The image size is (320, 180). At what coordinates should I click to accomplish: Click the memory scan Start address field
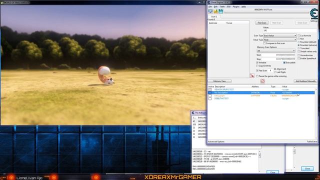278,55
